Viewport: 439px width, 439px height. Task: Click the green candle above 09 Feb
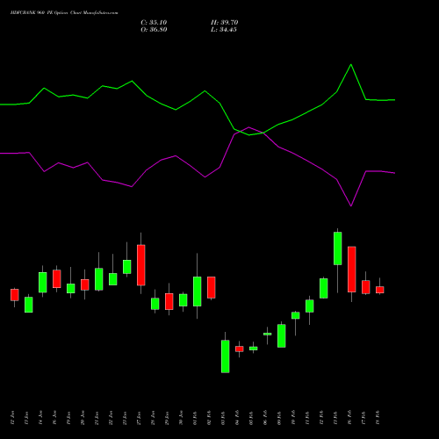(282, 335)
